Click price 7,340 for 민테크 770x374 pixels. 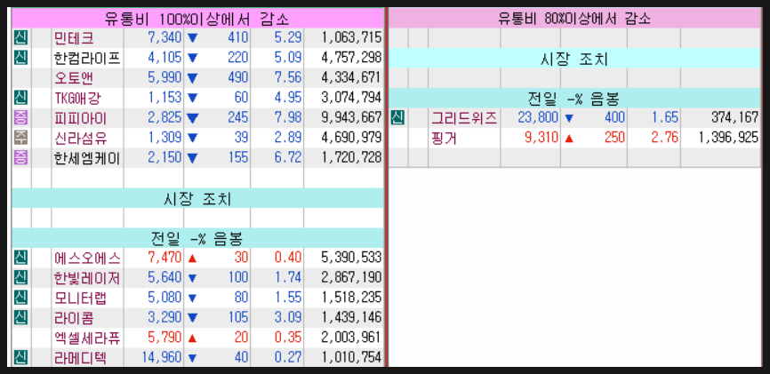[x=164, y=38]
